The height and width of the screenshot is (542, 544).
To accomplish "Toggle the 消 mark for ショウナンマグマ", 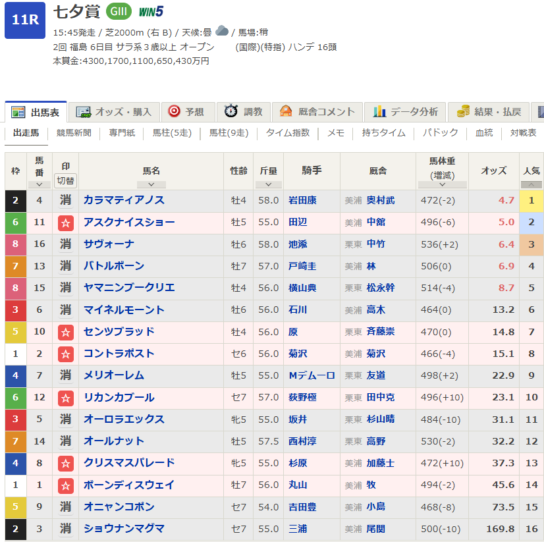I will 66,529.
